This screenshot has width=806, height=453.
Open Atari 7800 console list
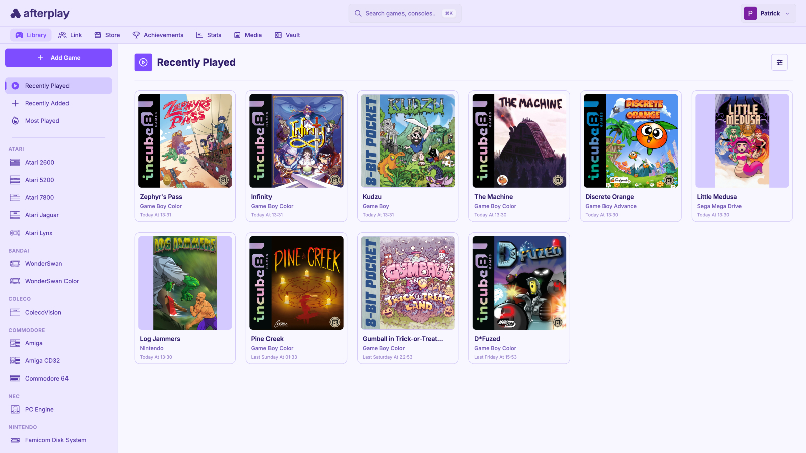pos(58,197)
